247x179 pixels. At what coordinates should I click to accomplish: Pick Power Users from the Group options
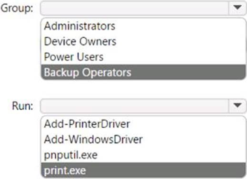74,57
